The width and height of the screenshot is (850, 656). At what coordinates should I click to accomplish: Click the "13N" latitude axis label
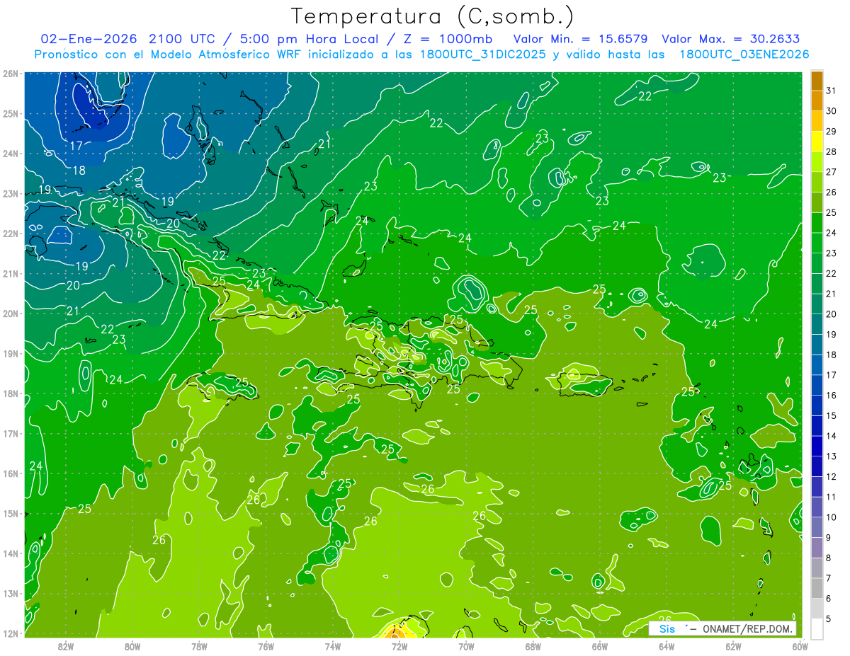10,593
